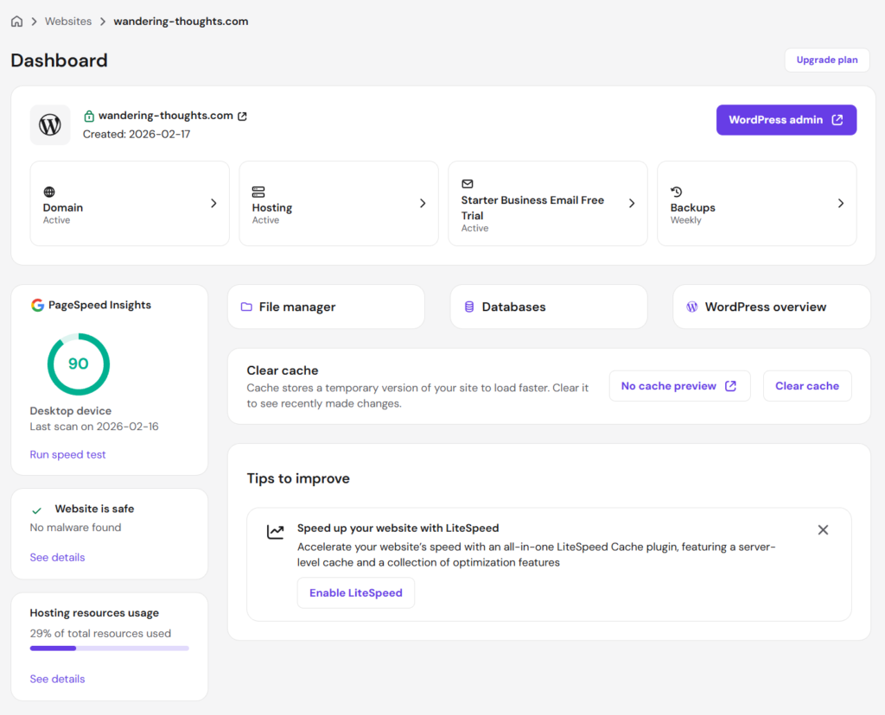
Task: Click the wandering-thoughts.com site title in the site card
Action: [165, 116]
